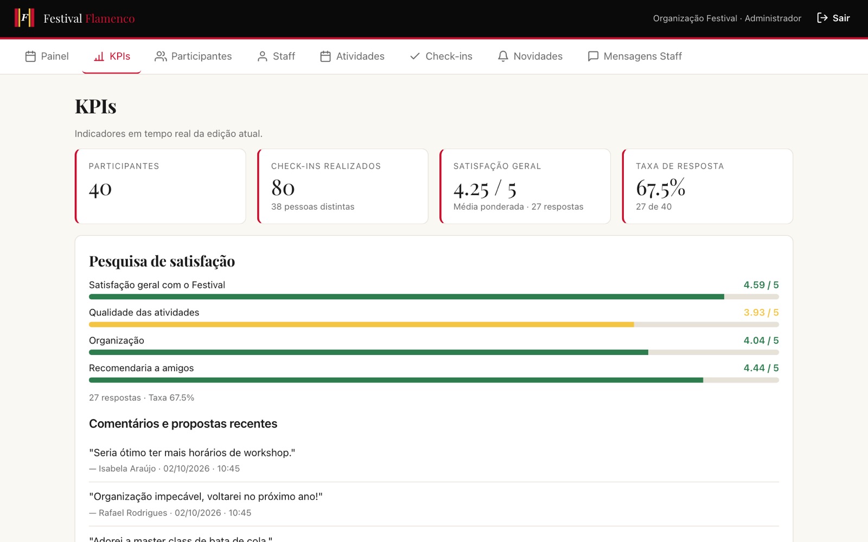868x542 pixels.
Task: Click the "38 pessoas distintas" text
Action: click(x=312, y=207)
